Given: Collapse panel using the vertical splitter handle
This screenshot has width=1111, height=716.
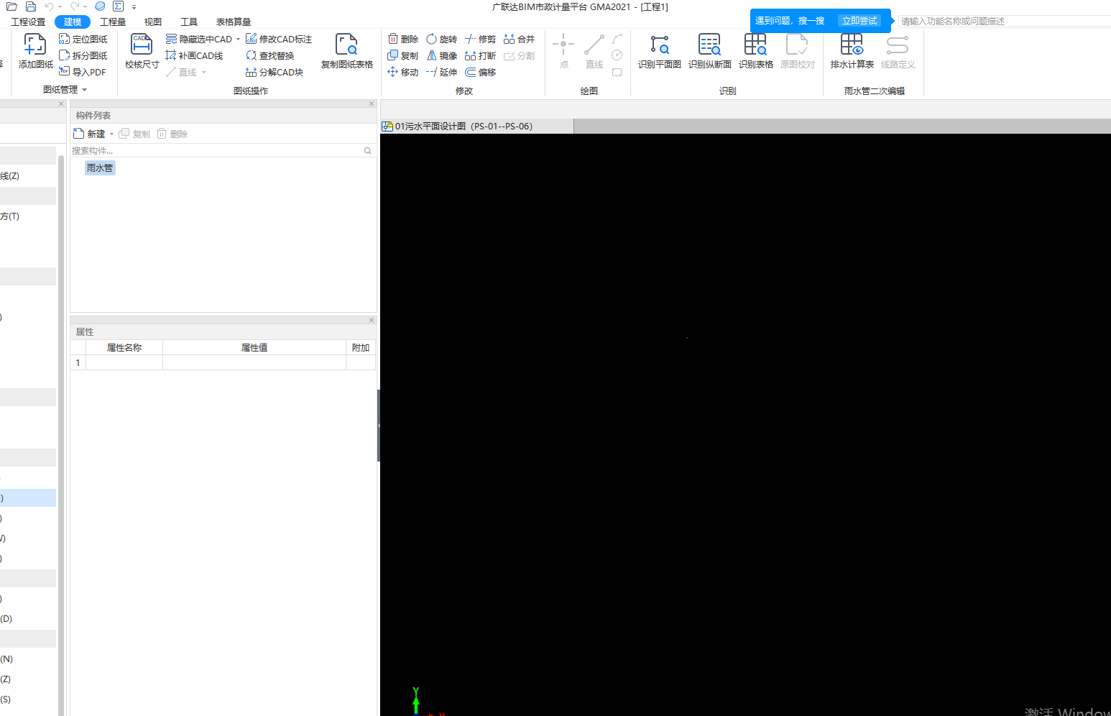Looking at the screenshot, I should click(x=379, y=426).
